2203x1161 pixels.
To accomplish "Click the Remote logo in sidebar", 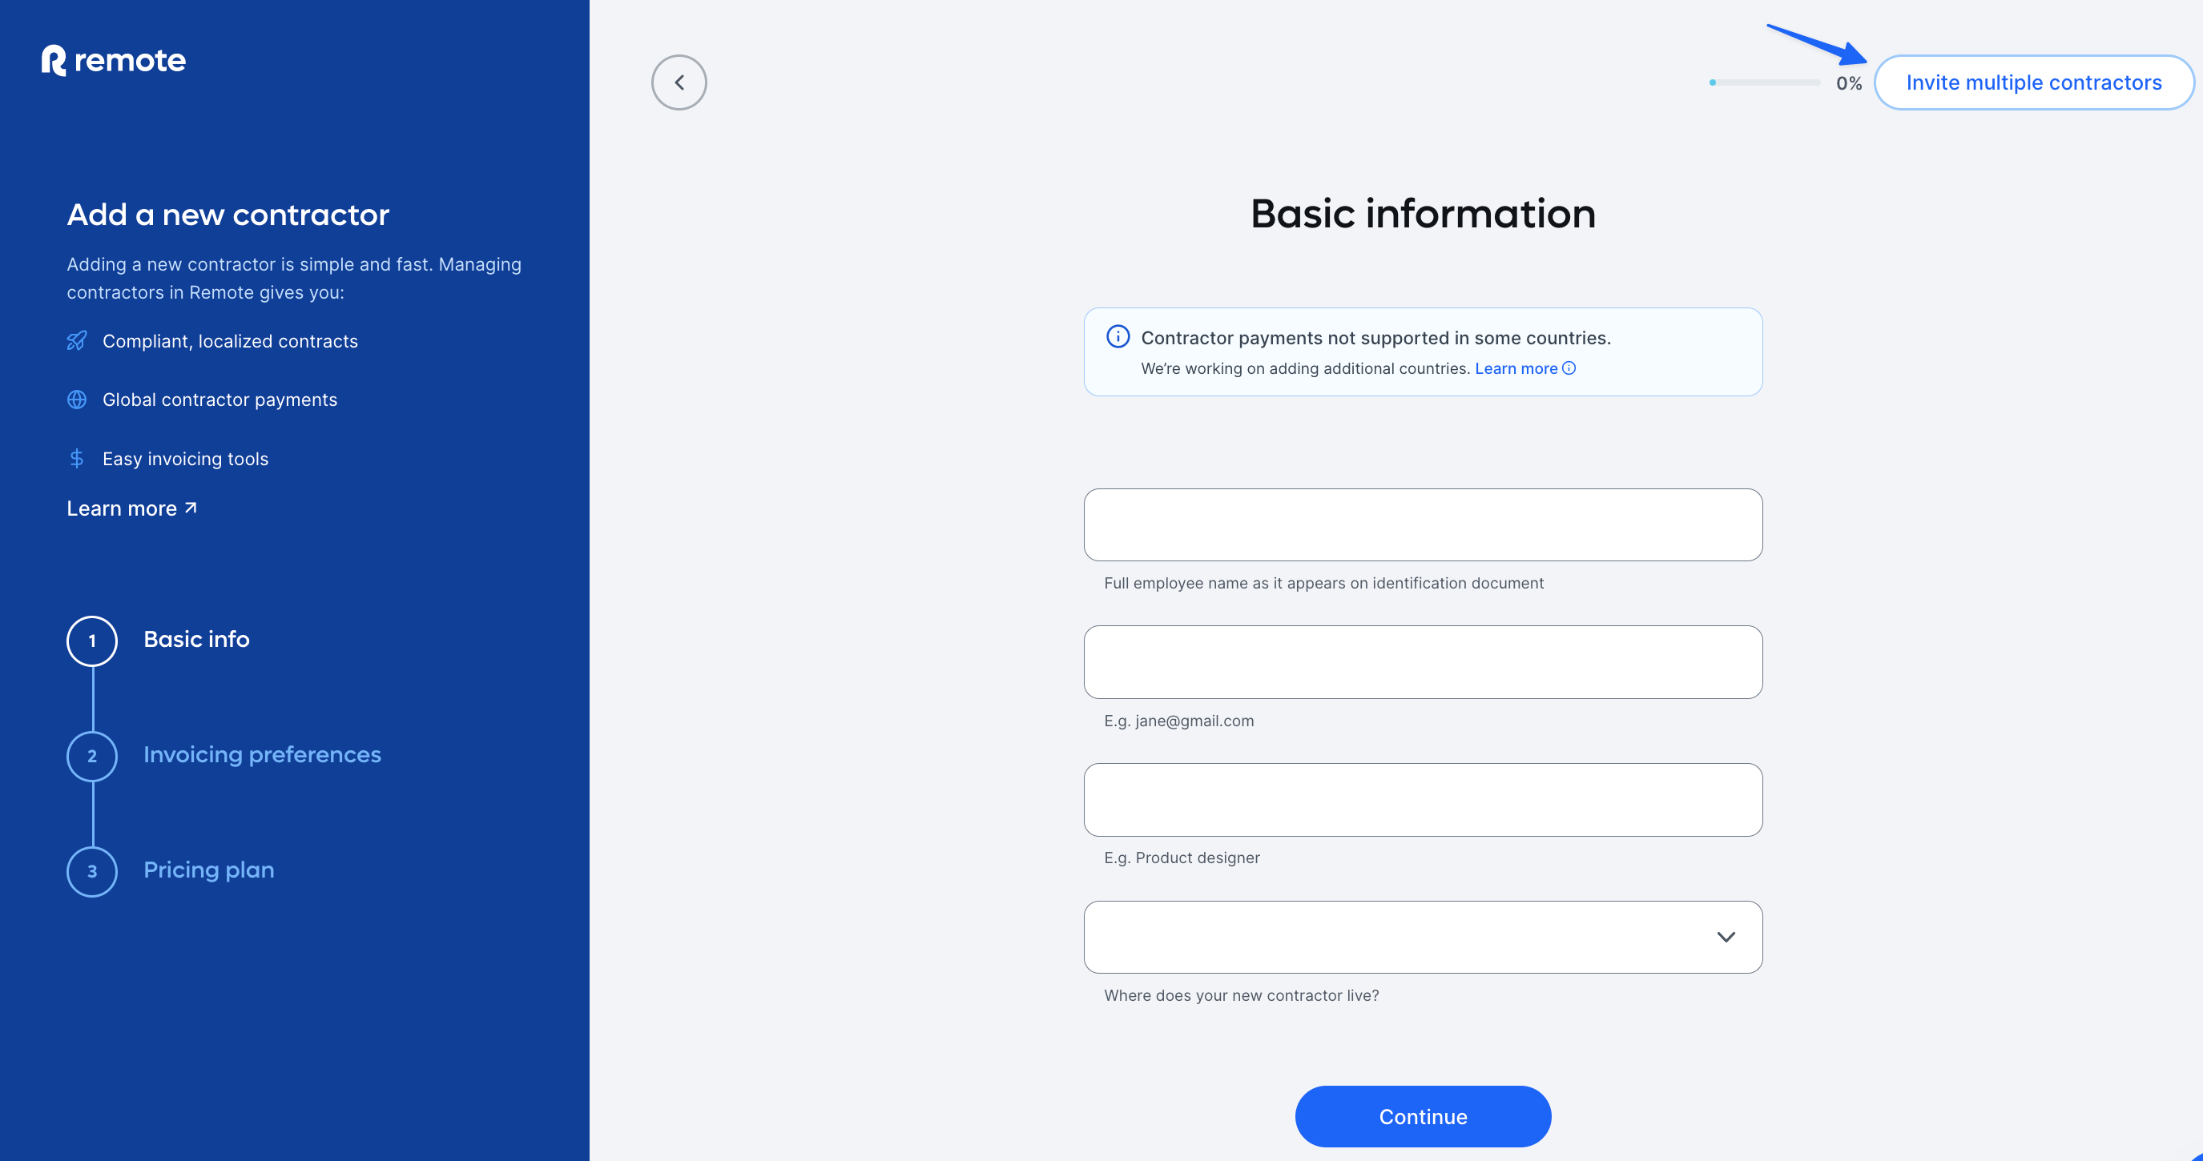I will 112,60.
